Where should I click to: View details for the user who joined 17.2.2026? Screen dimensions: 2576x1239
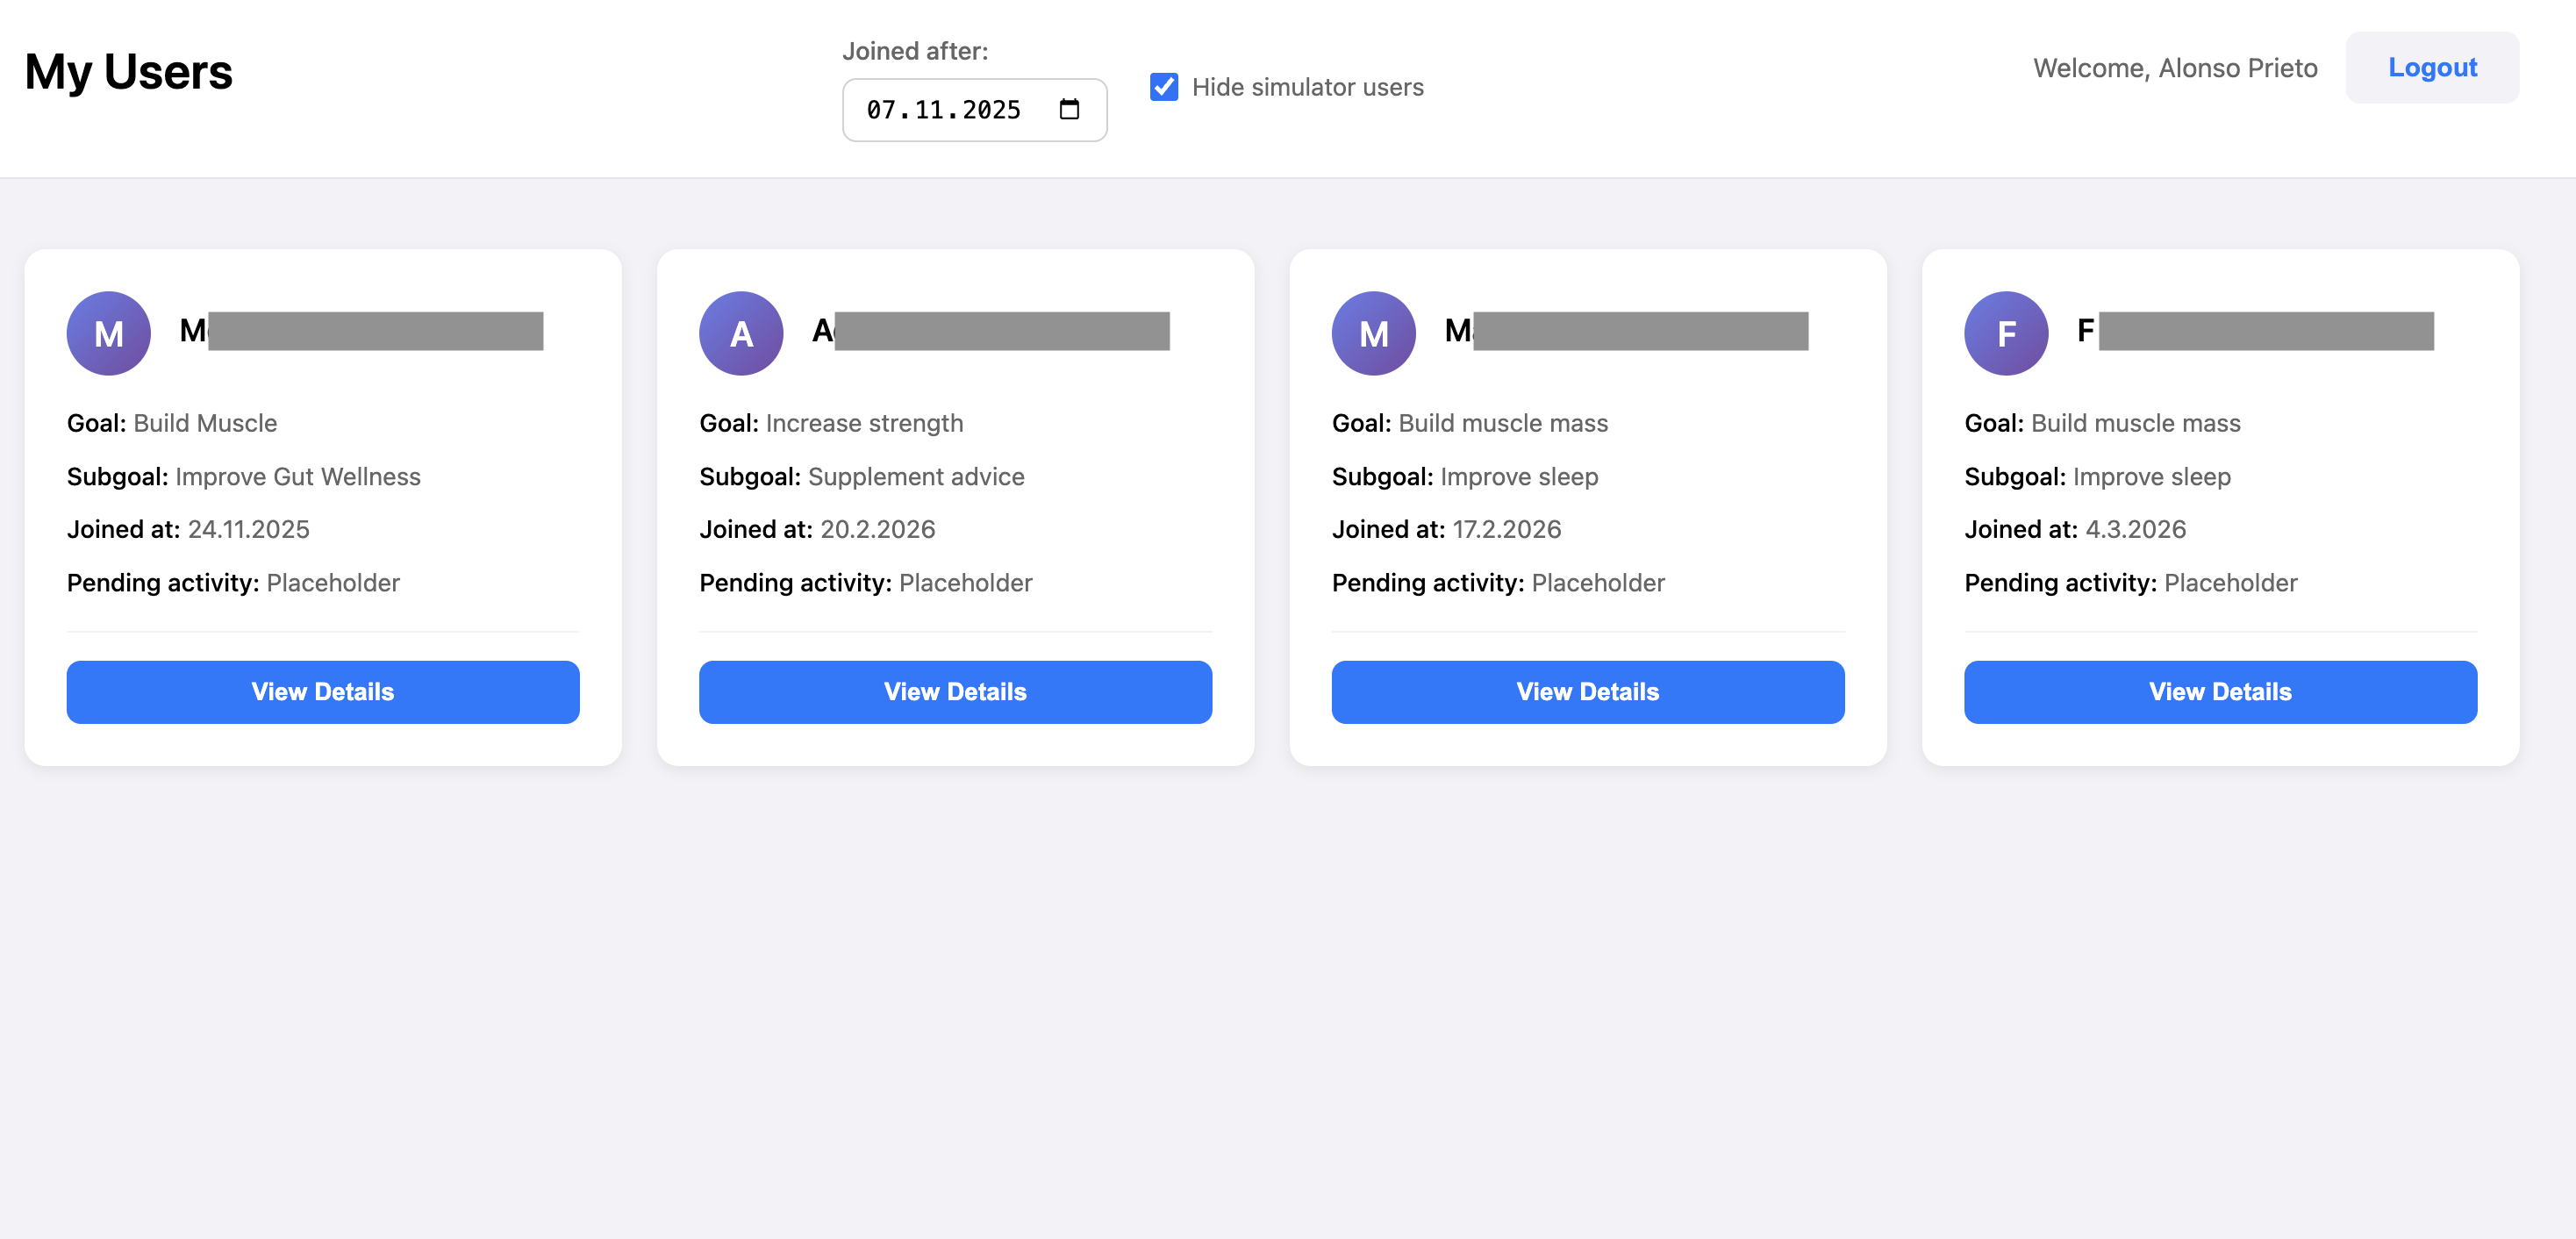[1588, 691]
